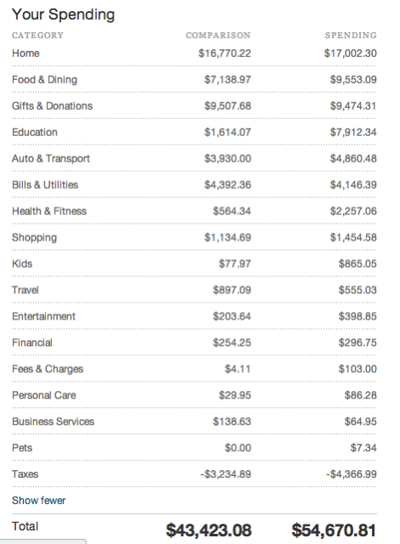
Task: Open the Home spending category
Action: pyautogui.click(x=26, y=54)
